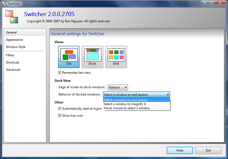228x159 pixels.
Task: Click the Dock View section label
Action: 63,81
